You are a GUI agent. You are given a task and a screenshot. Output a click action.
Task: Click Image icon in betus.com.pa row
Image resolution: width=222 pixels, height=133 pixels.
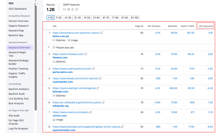point(69,40)
